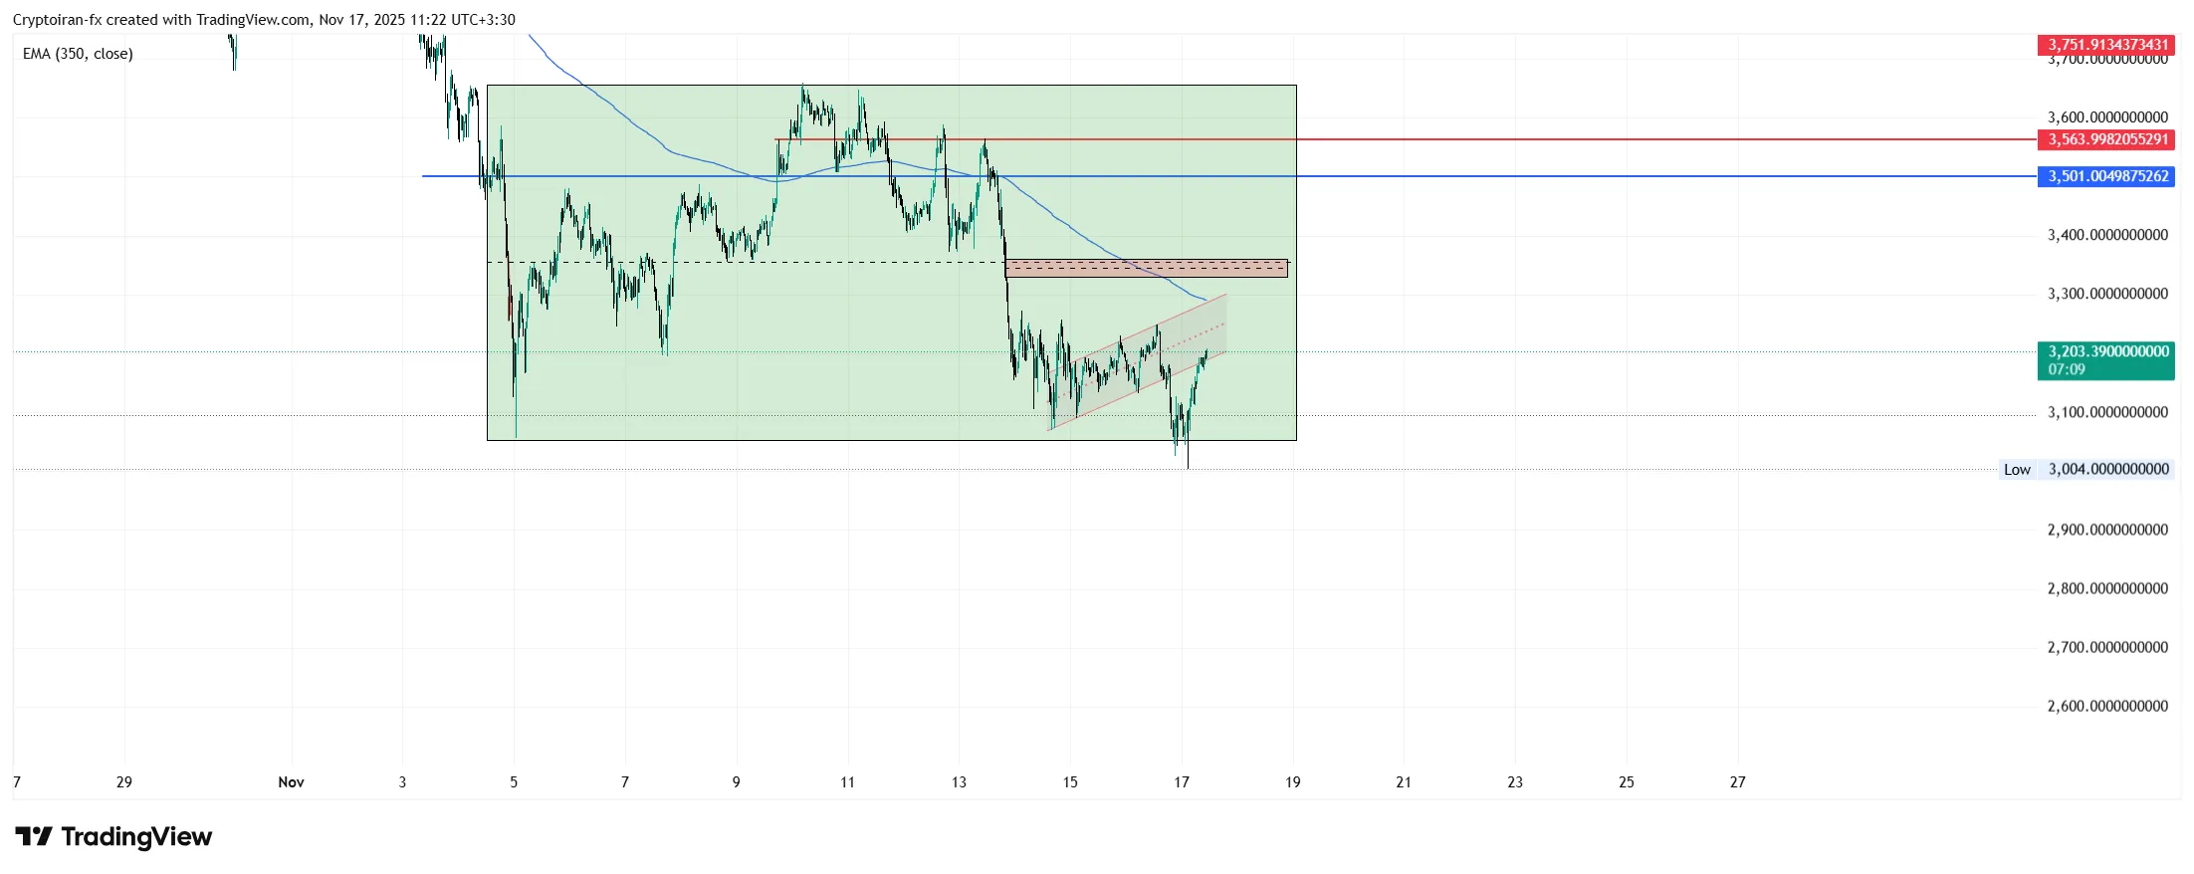Click the 3,400 level on the price scale
This screenshot has width=2194, height=874.
[x=2107, y=235]
